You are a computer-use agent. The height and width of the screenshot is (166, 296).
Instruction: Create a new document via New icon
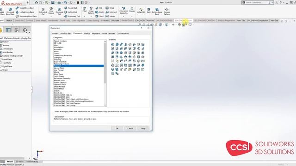(x=40, y=2)
